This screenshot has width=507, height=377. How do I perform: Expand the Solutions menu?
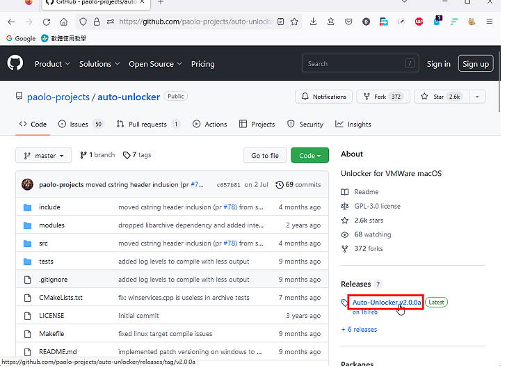99,64
